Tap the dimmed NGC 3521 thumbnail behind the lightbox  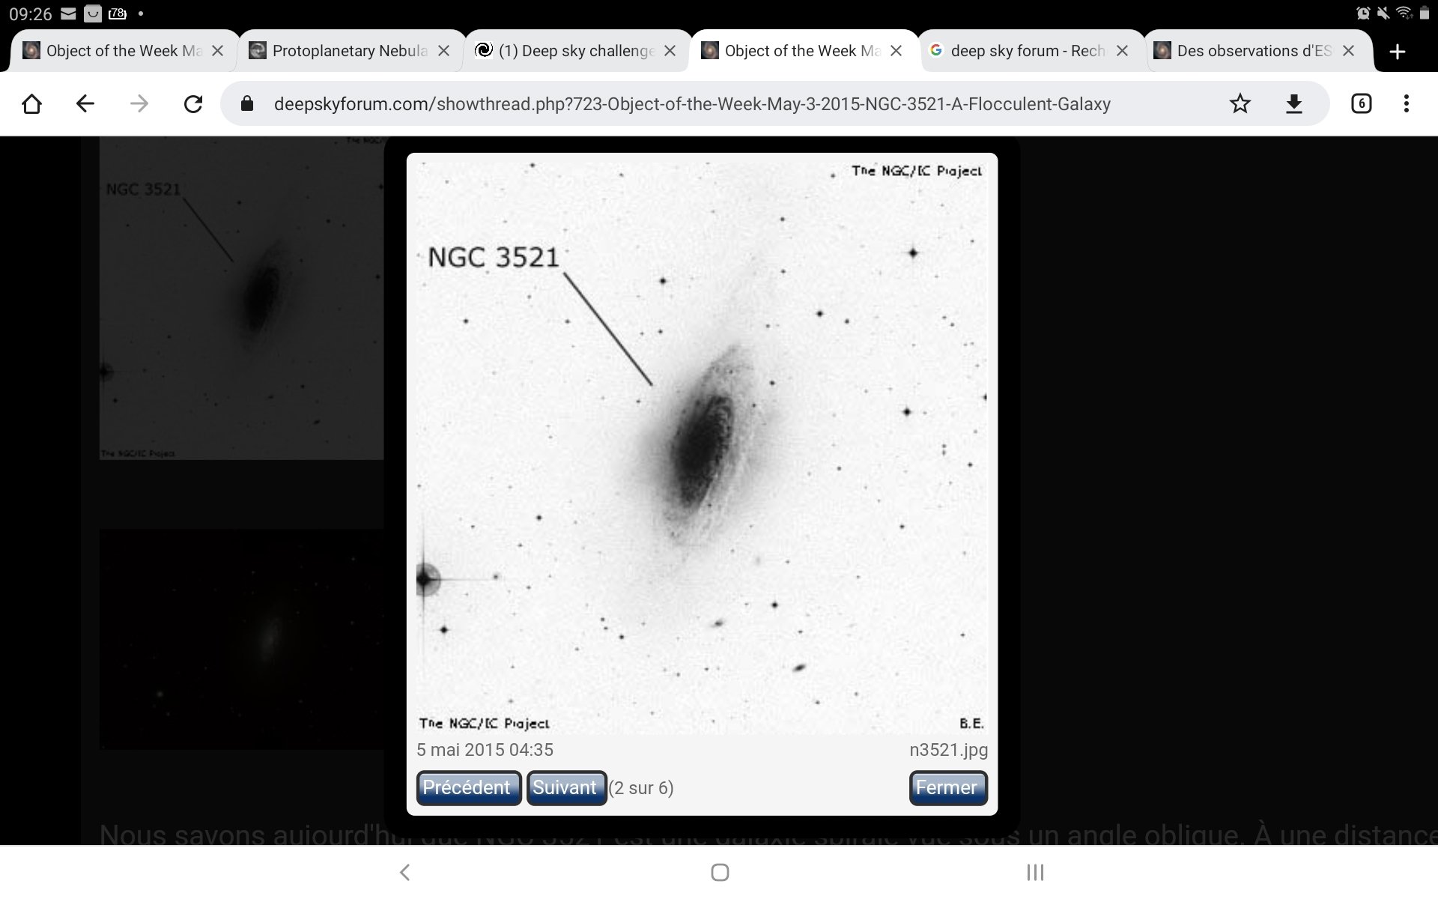coord(241,298)
